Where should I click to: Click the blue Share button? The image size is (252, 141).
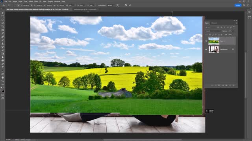(x=238, y=5)
